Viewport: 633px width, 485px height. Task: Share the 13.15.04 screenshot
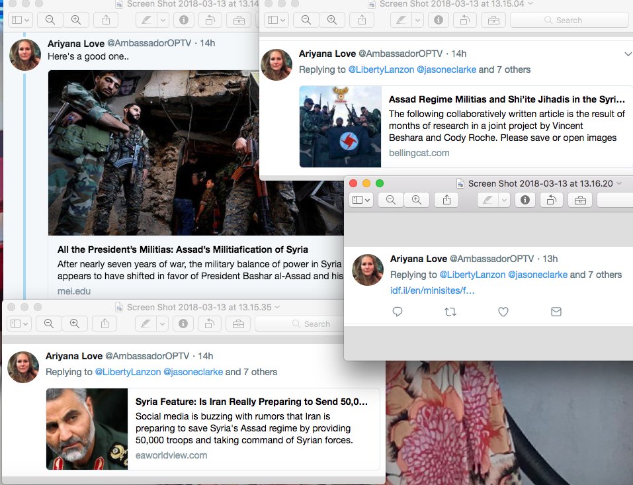click(362, 21)
